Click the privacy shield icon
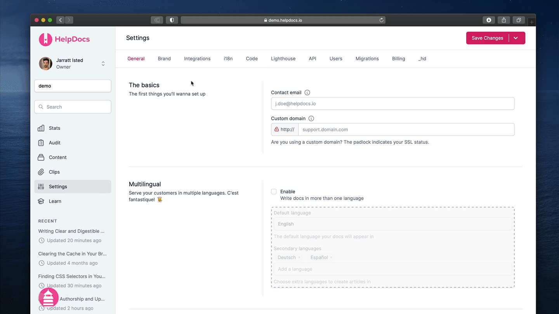Image resolution: width=559 pixels, height=314 pixels. click(172, 20)
